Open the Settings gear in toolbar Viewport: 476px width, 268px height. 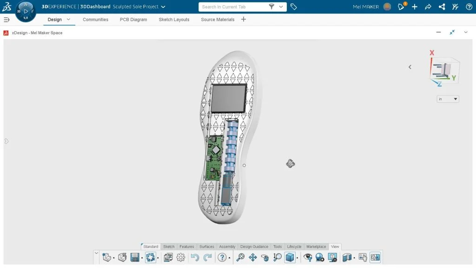[181, 257]
